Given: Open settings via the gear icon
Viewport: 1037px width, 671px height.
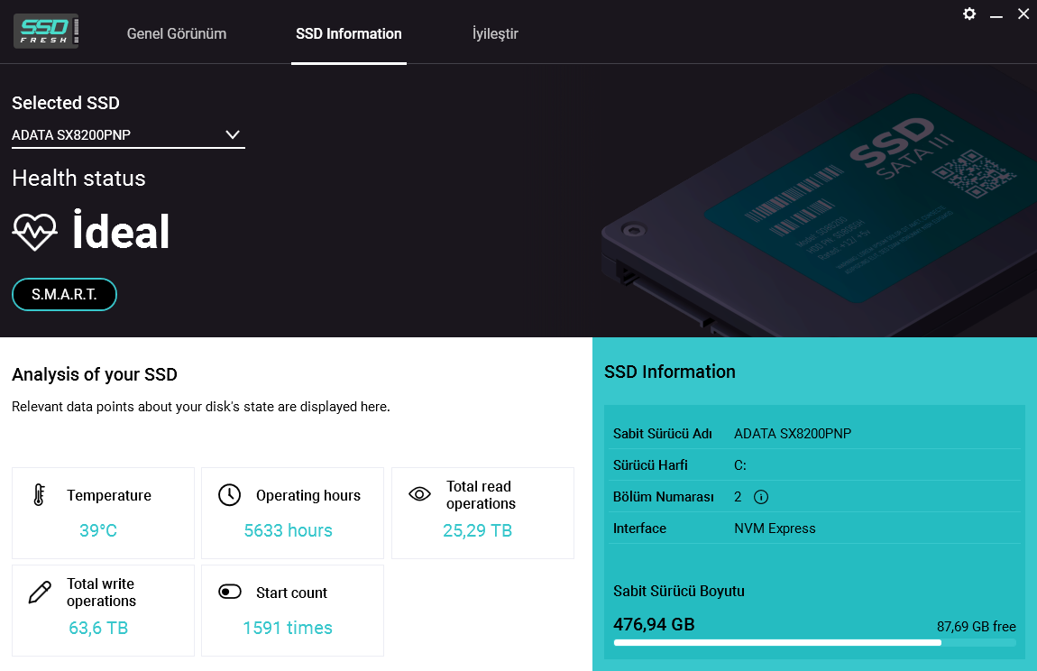Looking at the screenshot, I should coord(968,14).
